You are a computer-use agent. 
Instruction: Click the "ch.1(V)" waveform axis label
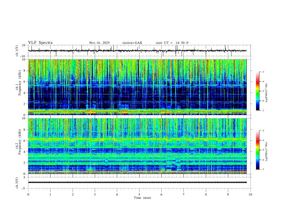pyautogui.click(x=17, y=51)
